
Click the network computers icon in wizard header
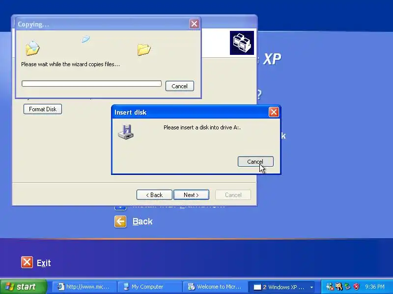pos(242,43)
